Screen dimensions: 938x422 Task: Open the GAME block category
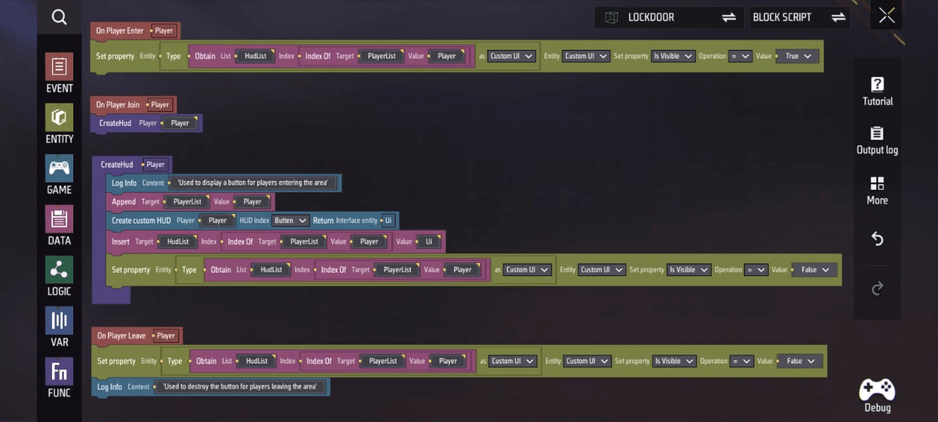click(59, 174)
